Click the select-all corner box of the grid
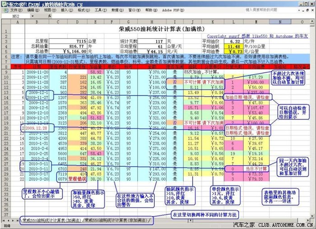The image size is (316, 229). [x=5, y=22]
